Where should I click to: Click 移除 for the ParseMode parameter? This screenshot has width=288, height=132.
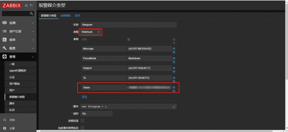(x=174, y=60)
